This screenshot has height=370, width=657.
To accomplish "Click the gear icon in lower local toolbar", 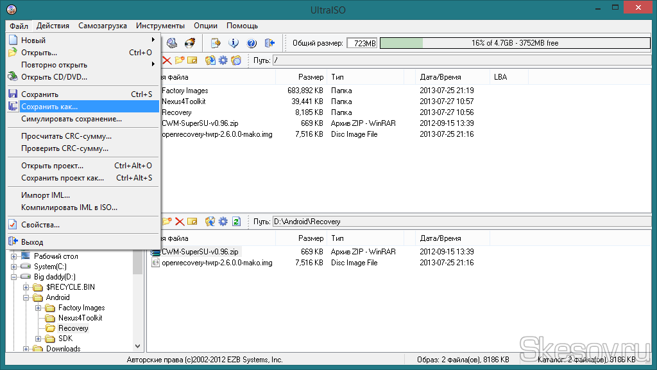I will (223, 222).
